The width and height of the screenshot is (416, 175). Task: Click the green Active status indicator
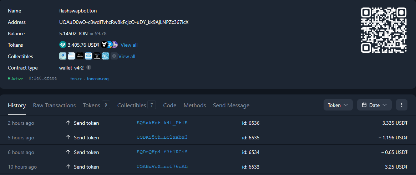click(x=15, y=79)
